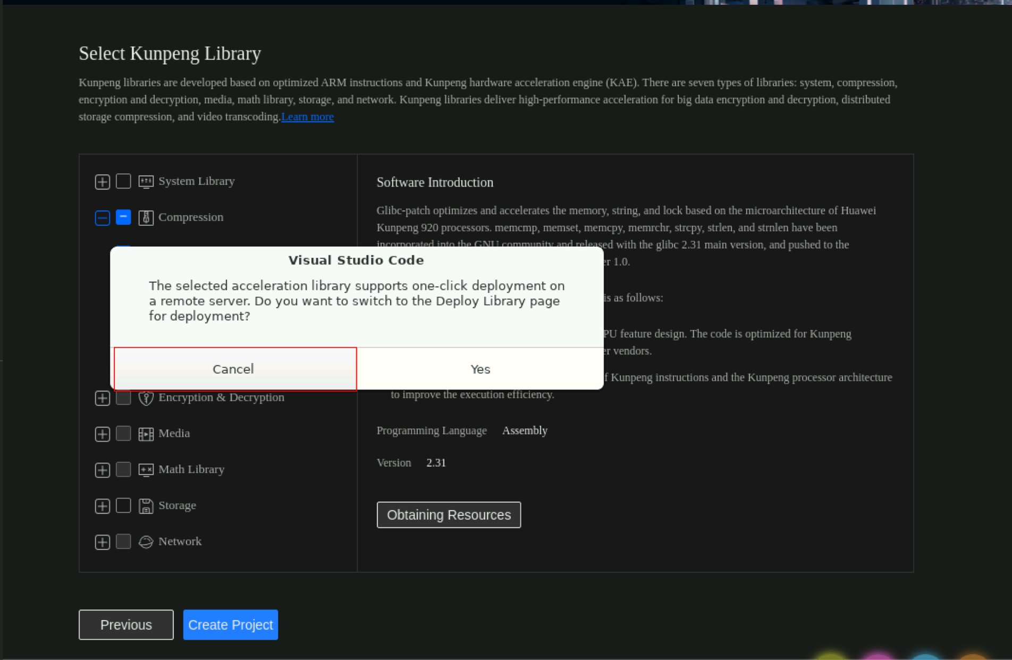Expand the Network tree node
1012x660 pixels.
103,542
